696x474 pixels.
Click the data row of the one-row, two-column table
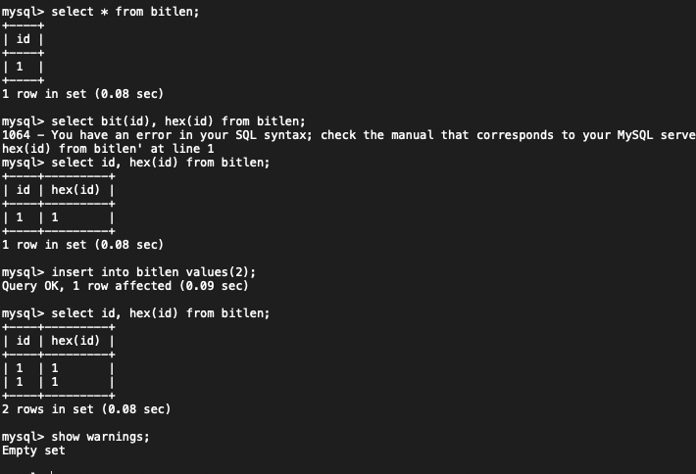coord(59,217)
